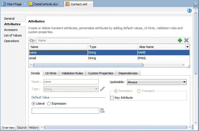Click the DataControls.dcx file icon

31,4
